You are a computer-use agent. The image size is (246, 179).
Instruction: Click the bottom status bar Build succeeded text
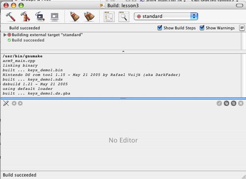[x=20, y=175]
